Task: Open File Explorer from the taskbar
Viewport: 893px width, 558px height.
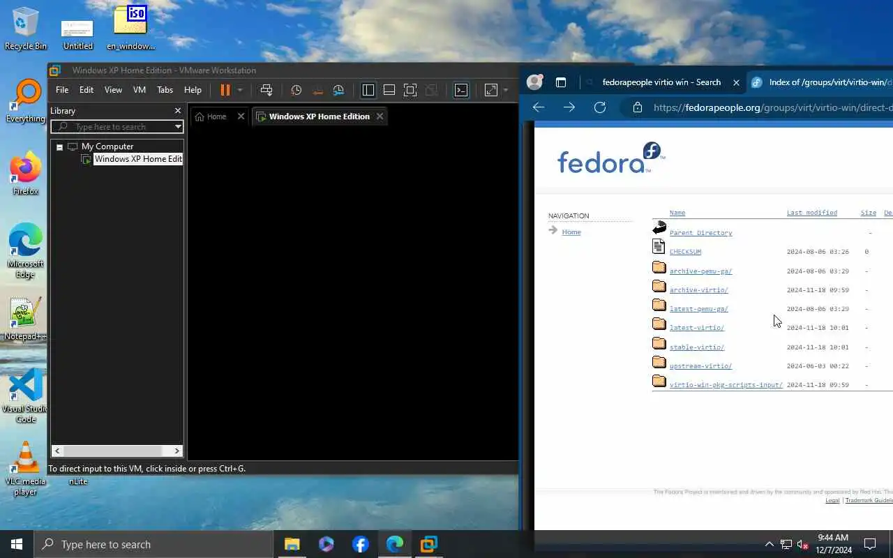Action: coord(292,544)
